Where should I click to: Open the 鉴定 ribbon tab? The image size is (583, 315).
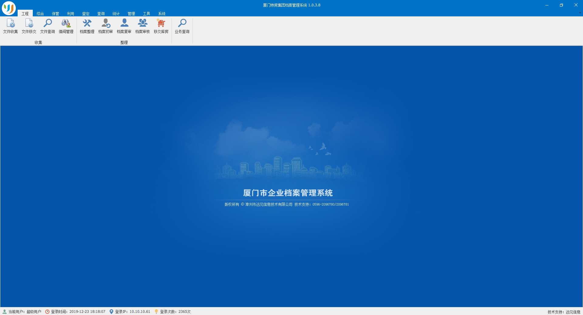click(86, 14)
